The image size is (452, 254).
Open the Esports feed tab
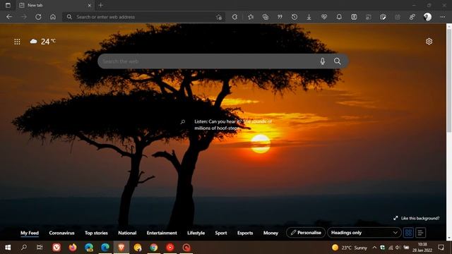245,233
